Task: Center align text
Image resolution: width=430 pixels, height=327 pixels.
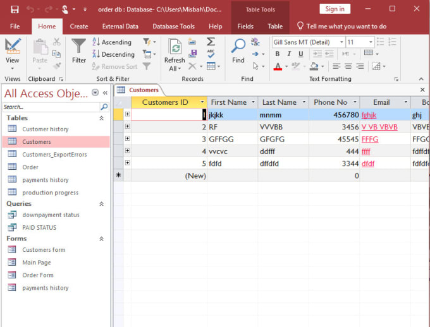Action: tap(348, 66)
